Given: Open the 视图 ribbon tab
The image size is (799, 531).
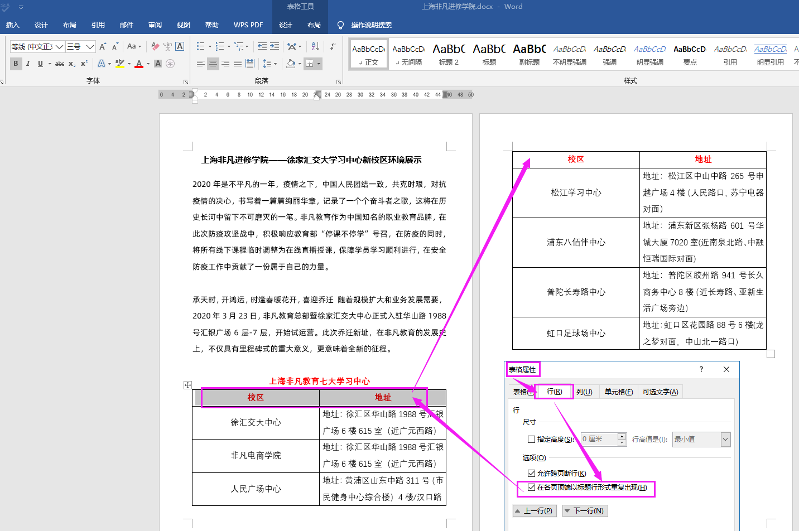Looking at the screenshot, I should click(184, 25).
